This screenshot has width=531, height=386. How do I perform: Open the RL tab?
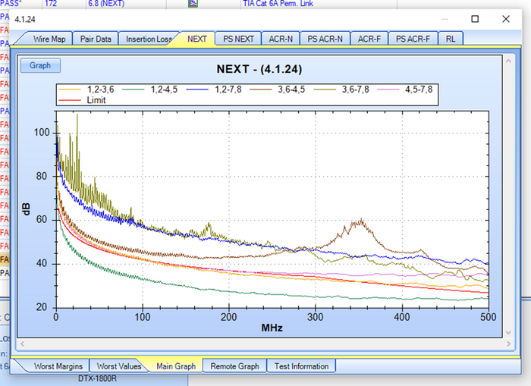click(x=451, y=39)
